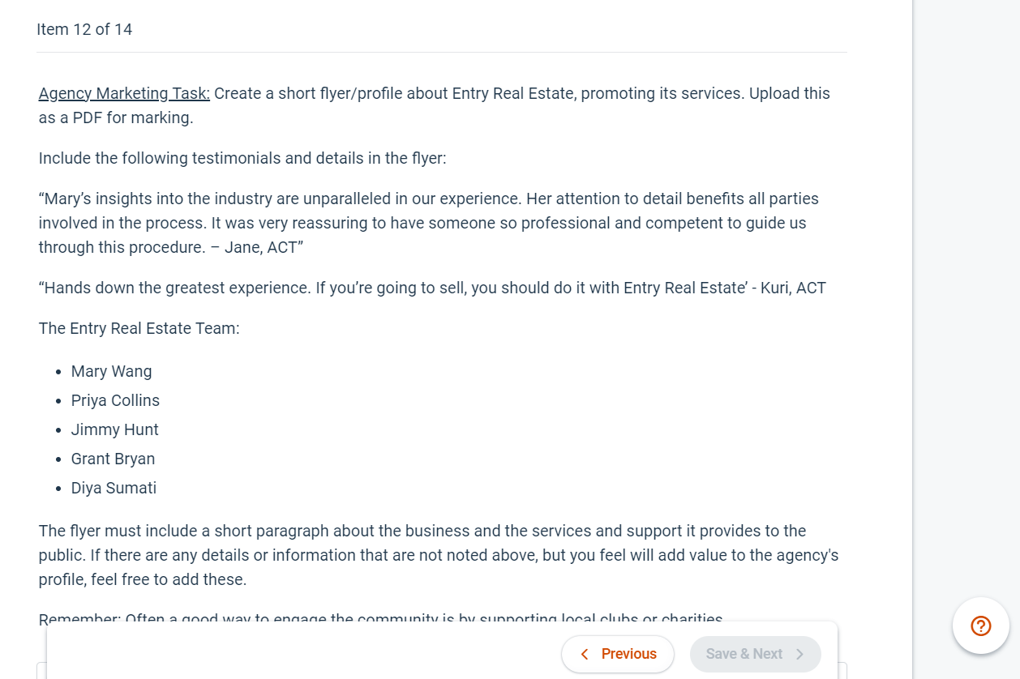Click the right chevron beside Save & Next
This screenshot has height=679, width=1020.
(x=799, y=654)
